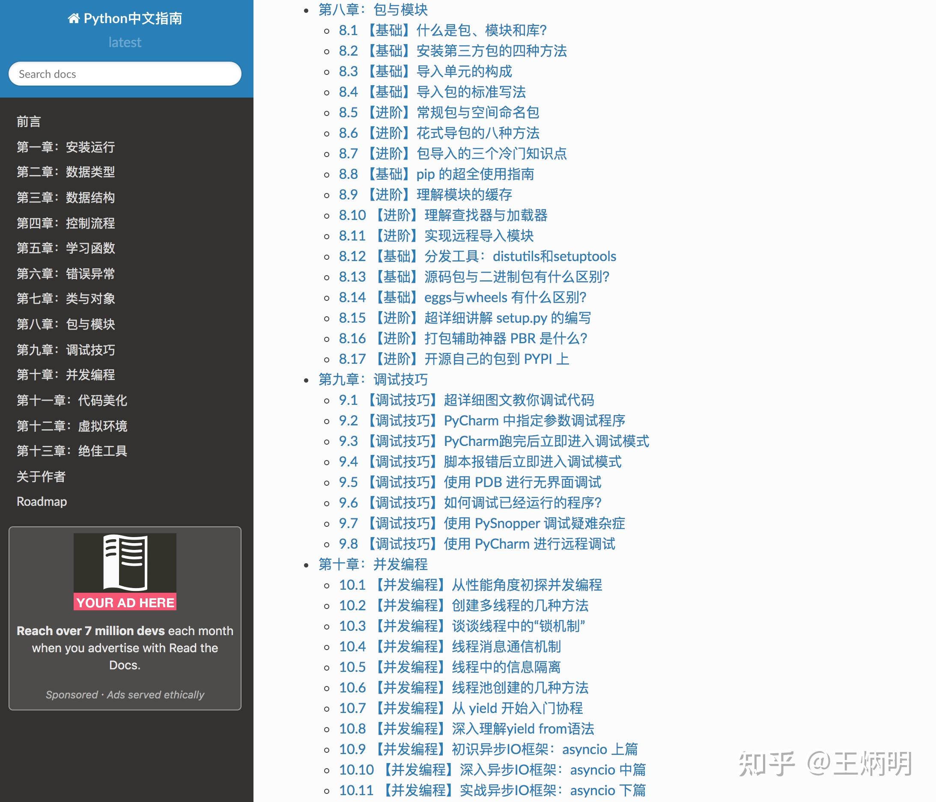Screen dimensions: 936x802
Task: Select 第十二章：虚拟环境 in sidebar
Action: click(72, 426)
